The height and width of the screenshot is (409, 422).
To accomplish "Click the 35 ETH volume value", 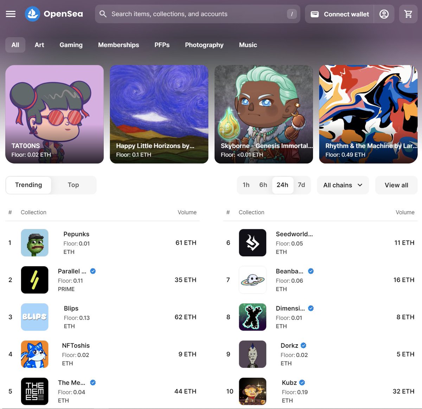I will point(185,280).
